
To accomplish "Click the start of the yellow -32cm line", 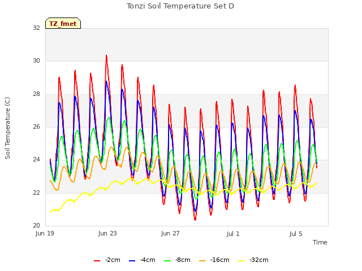I will [50, 212].
